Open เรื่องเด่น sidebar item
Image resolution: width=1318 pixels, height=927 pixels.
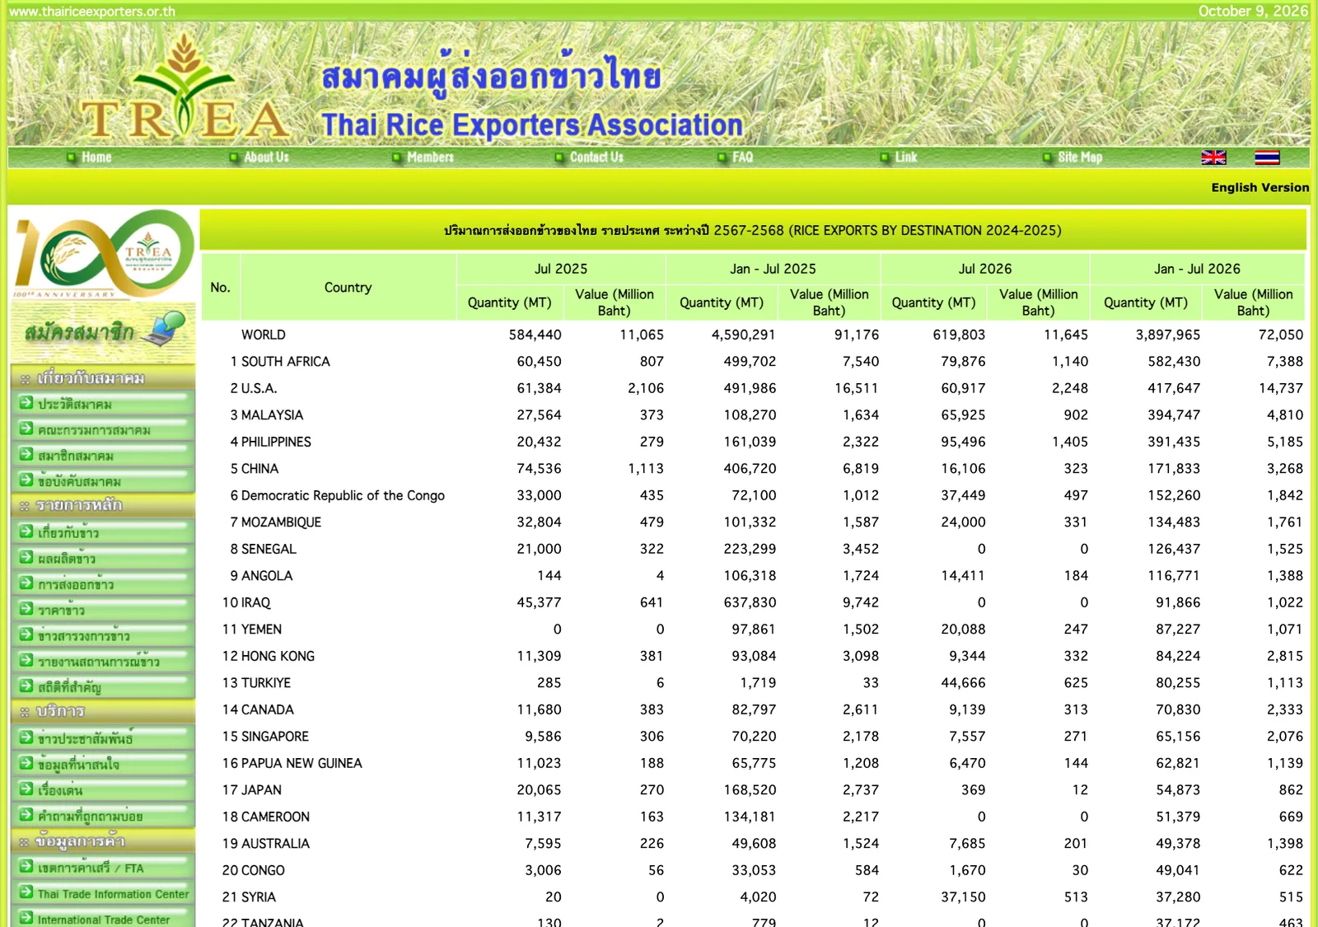coord(103,789)
